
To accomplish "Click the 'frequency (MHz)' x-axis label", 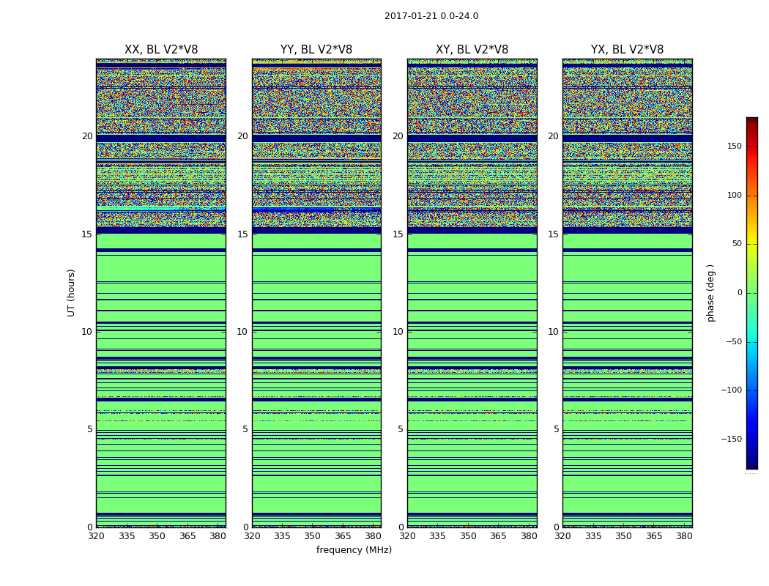I will tap(354, 550).
